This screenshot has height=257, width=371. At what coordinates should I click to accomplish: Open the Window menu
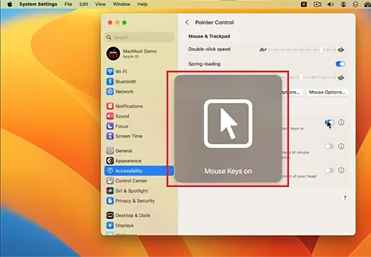tap(121, 4)
